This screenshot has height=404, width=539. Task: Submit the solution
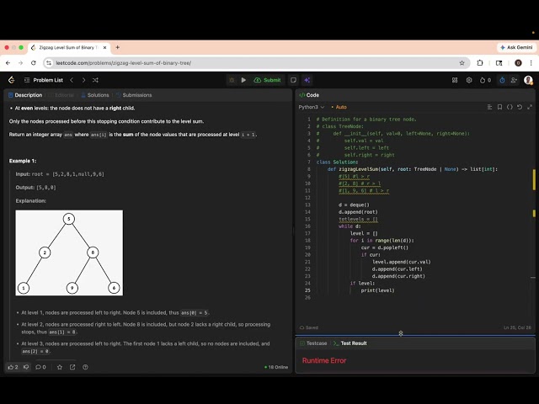coord(268,80)
